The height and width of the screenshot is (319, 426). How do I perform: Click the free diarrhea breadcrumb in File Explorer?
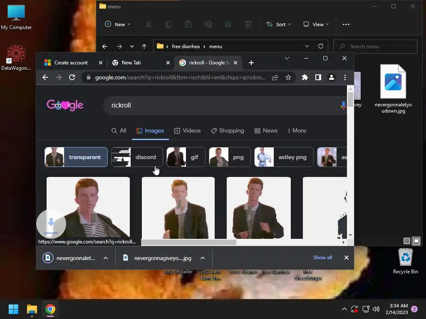pos(186,47)
